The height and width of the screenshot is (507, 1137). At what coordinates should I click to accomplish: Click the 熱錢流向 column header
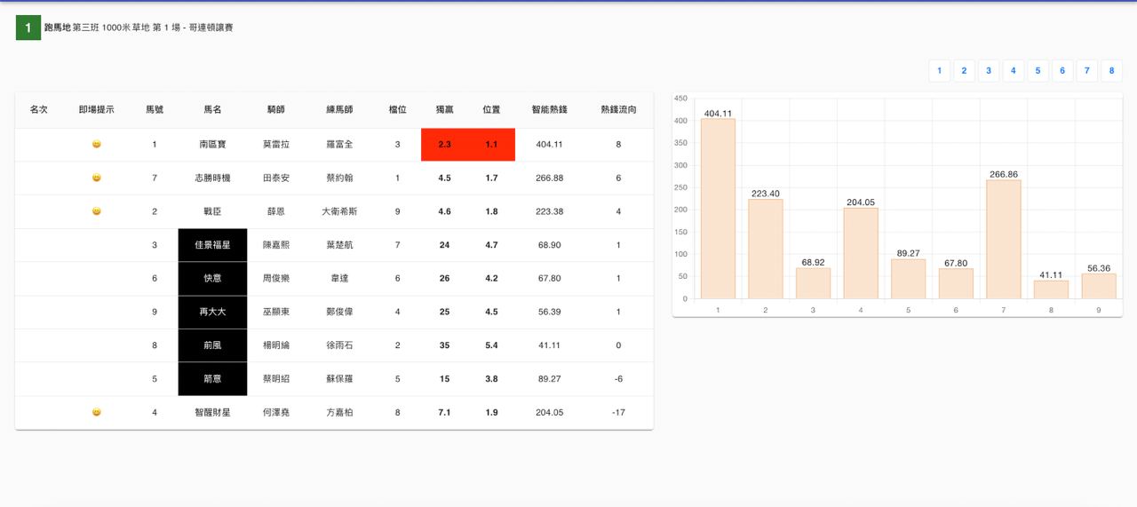pos(618,110)
